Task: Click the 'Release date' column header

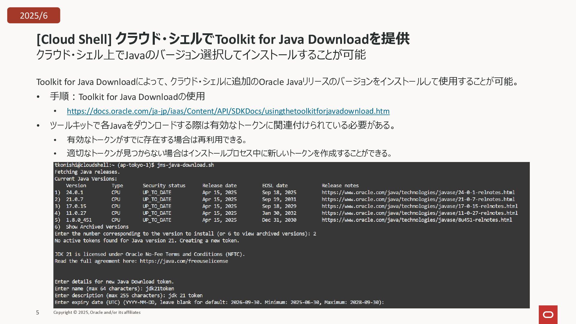Action: point(220,186)
